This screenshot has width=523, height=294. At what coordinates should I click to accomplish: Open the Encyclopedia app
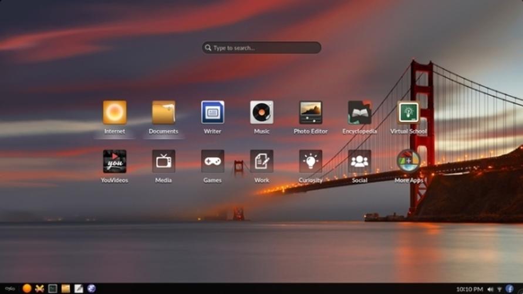coord(359,113)
